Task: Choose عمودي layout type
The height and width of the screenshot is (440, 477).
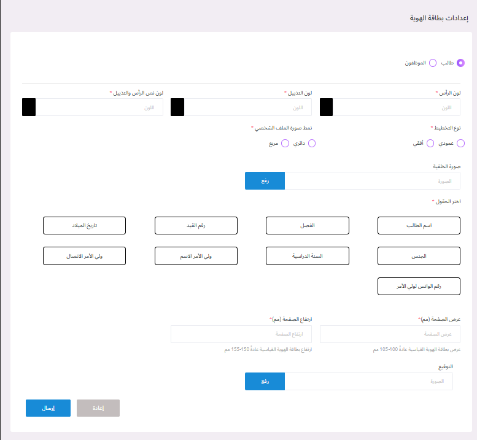Action: tap(460, 143)
